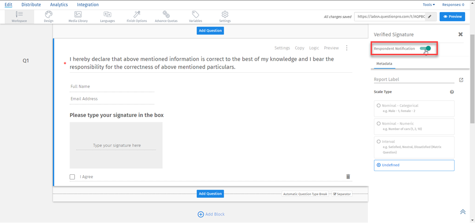475x223 pixels.
Task: Open the Languages icon
Action: click(107, 14)
